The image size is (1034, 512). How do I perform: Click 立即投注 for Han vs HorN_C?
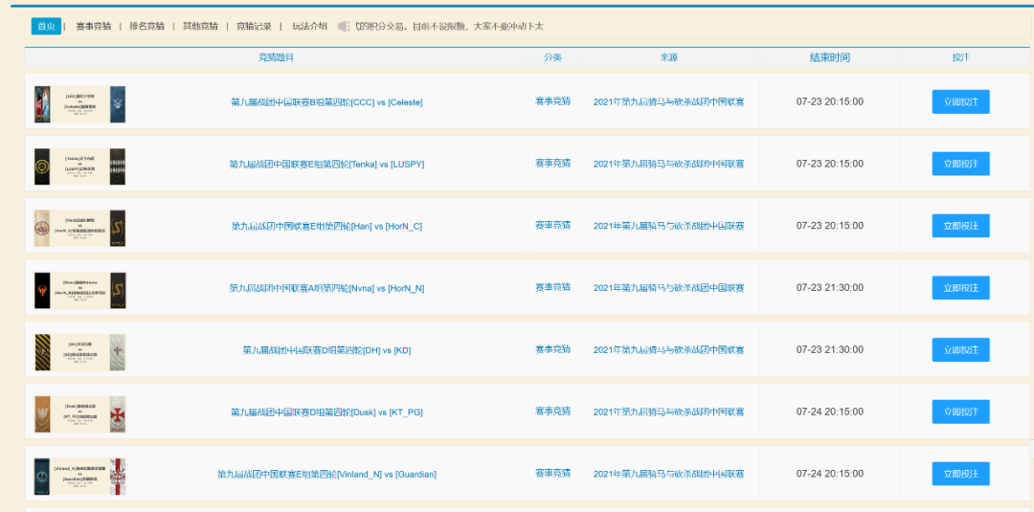pos(961,226)
